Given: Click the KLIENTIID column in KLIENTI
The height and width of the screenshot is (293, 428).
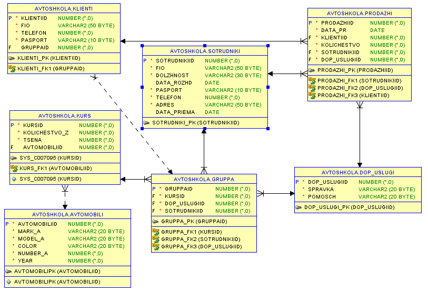Looking at the screenshot, I should point(34,18).
